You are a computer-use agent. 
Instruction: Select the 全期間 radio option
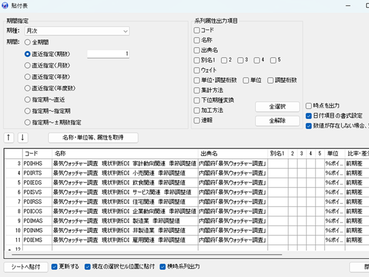pyautogui.click(x=27, y=42)
